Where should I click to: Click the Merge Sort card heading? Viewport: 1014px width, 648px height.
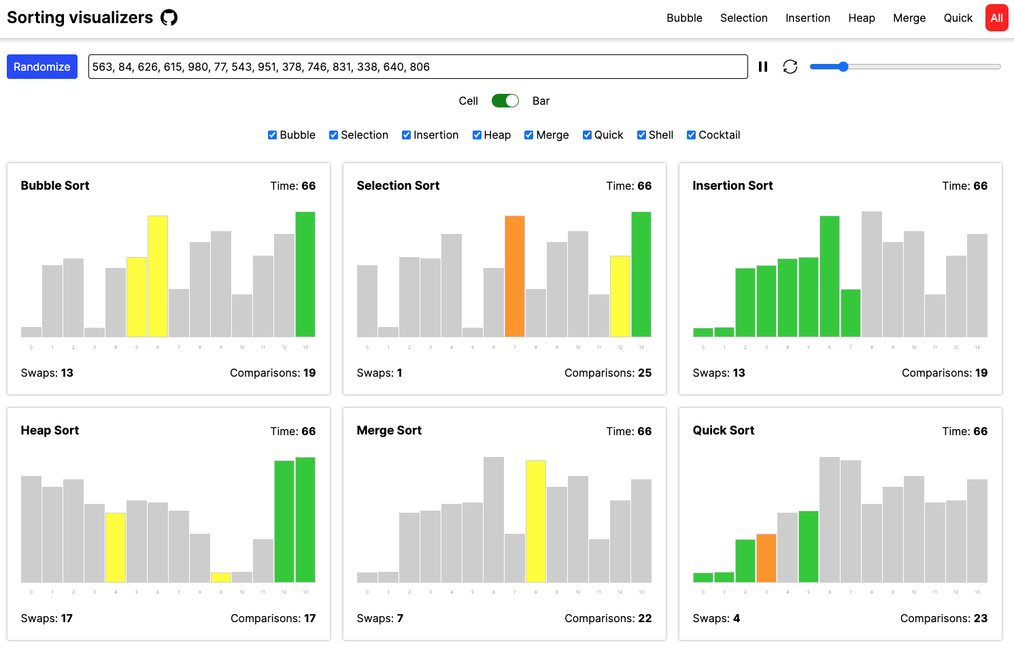pyautogui.click(x=389, y=430)
